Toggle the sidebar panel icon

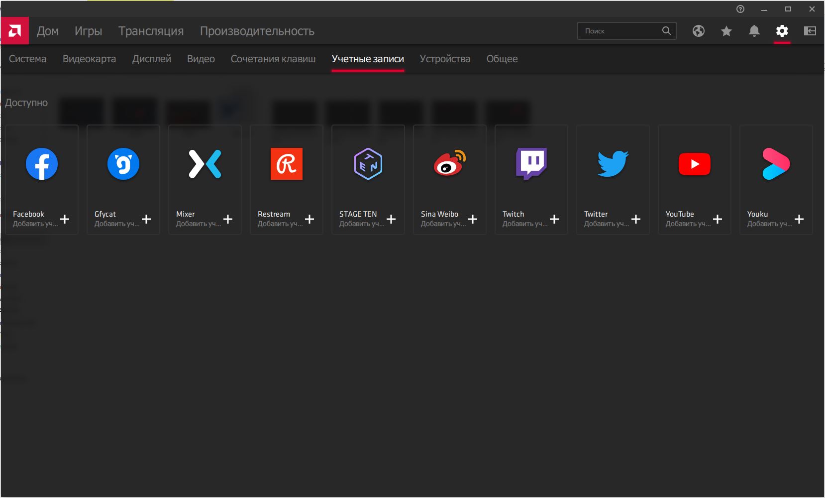pyautogui.click(x=810, y=31)
